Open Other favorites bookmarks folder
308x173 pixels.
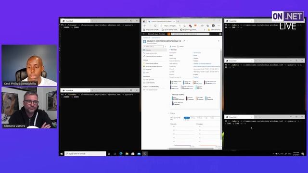tap(214, 30)
